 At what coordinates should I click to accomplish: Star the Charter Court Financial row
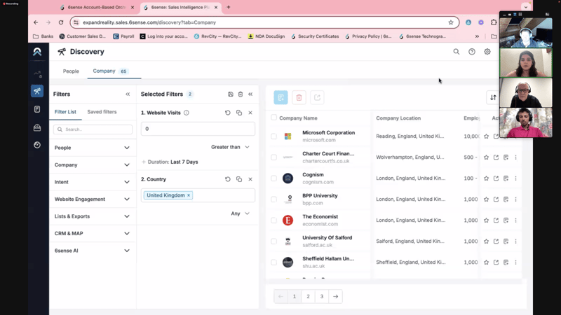tap(486, 157)
